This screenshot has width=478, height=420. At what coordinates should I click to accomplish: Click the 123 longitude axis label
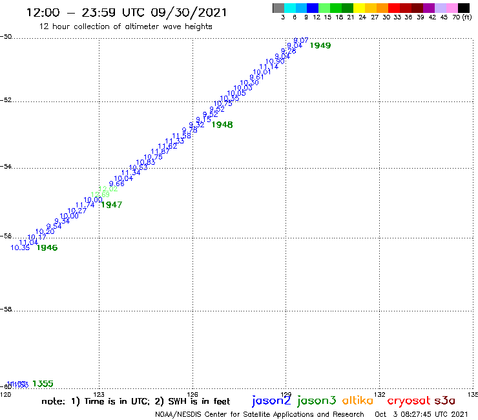tap(99, 395)
